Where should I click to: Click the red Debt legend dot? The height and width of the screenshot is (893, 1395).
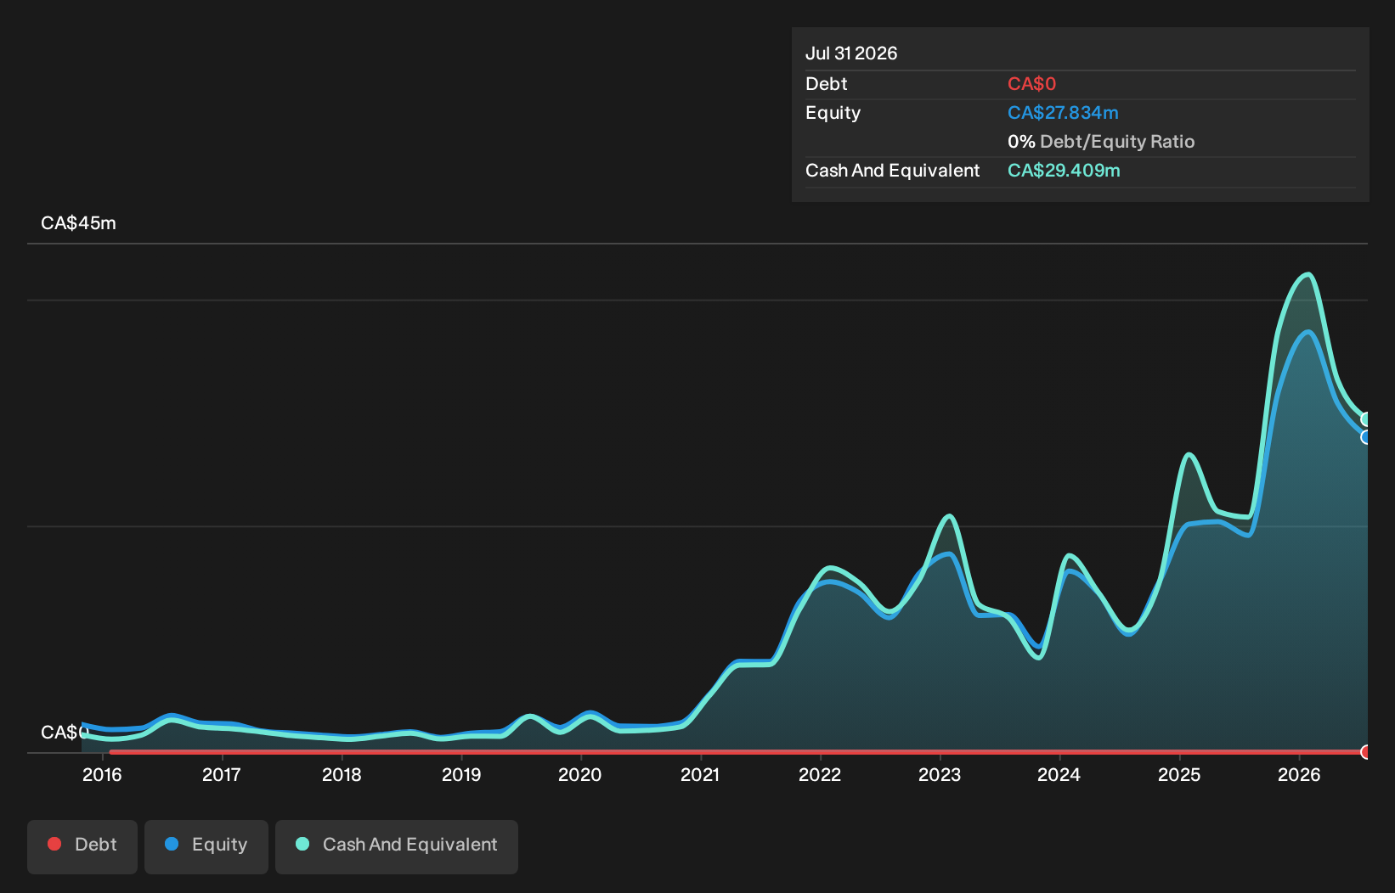pyautogui.click(x=54, y=844)
